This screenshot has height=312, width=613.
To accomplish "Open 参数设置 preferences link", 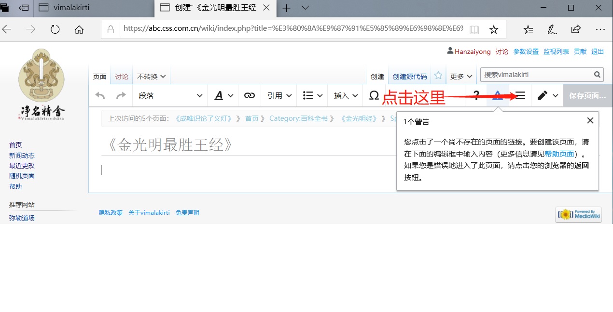I will (526, 52).
